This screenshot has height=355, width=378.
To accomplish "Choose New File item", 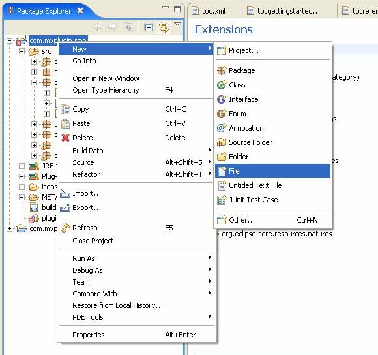I will [x=272, y=171].
